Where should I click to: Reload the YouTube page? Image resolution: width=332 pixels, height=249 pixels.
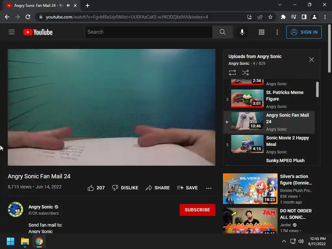[28, 17]
